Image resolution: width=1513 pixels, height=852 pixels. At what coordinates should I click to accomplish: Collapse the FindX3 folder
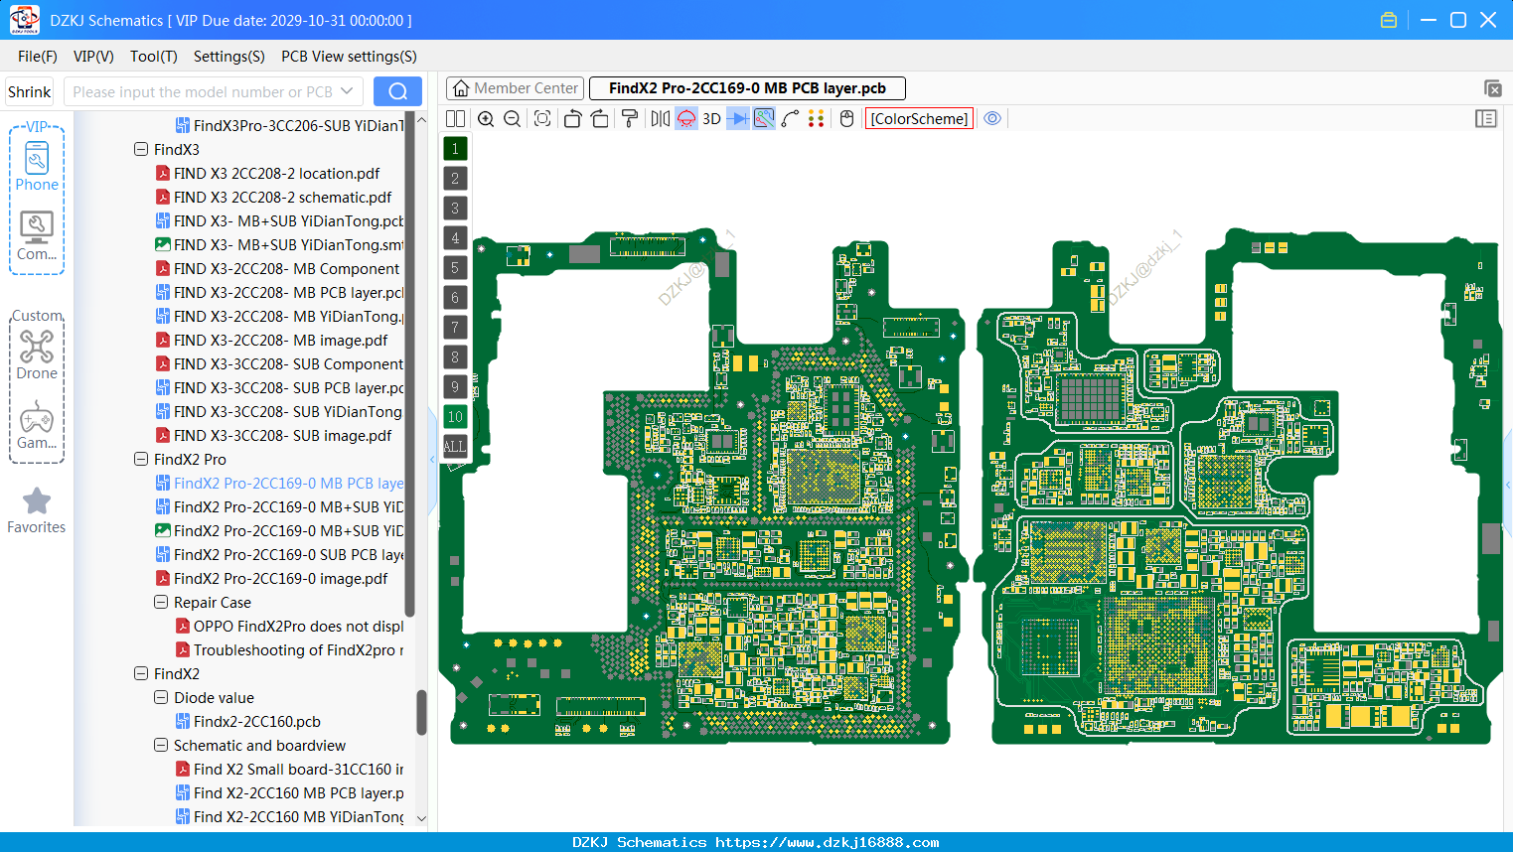coord(141,149)
